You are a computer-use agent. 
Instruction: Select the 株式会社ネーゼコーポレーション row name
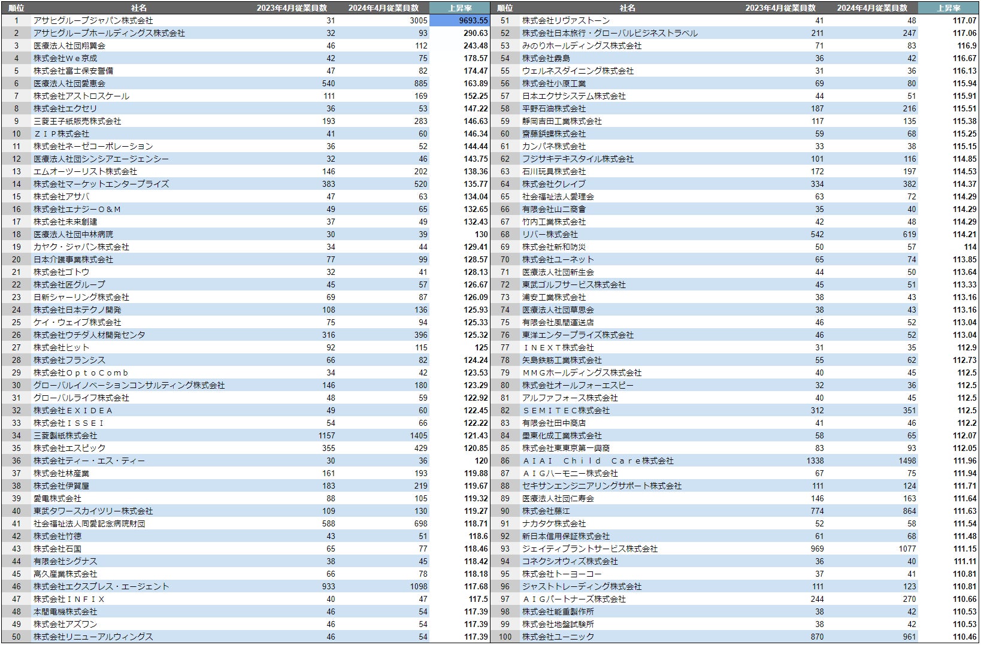pyautogui.click(x=93, y=146)
